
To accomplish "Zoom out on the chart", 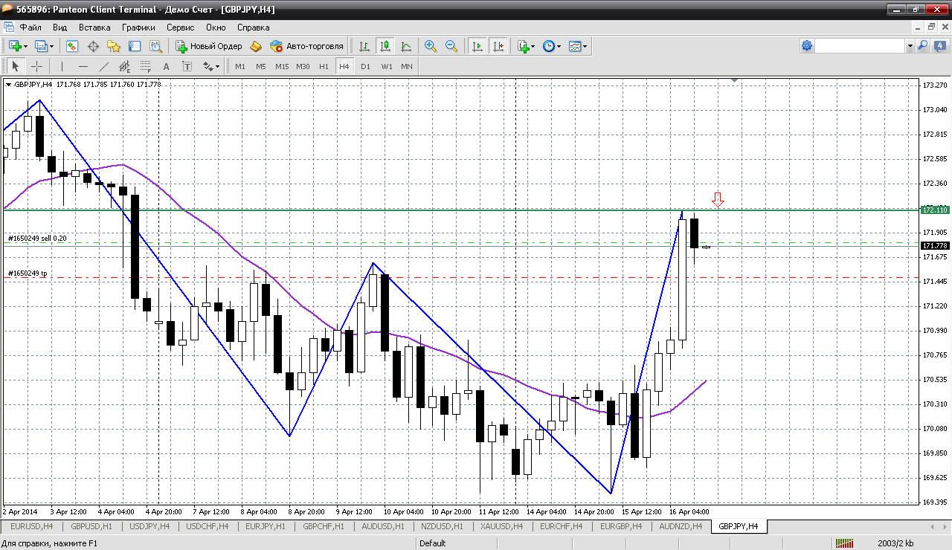I will tap(451, 46).
